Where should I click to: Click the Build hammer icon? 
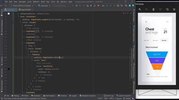[6, 6]
